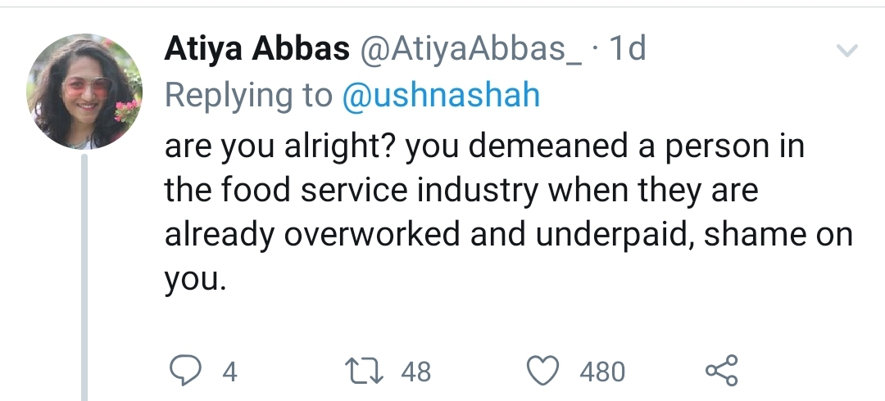Click the reply count 4
The height and width of the screenshot is (401, 885).
(229, 372)
